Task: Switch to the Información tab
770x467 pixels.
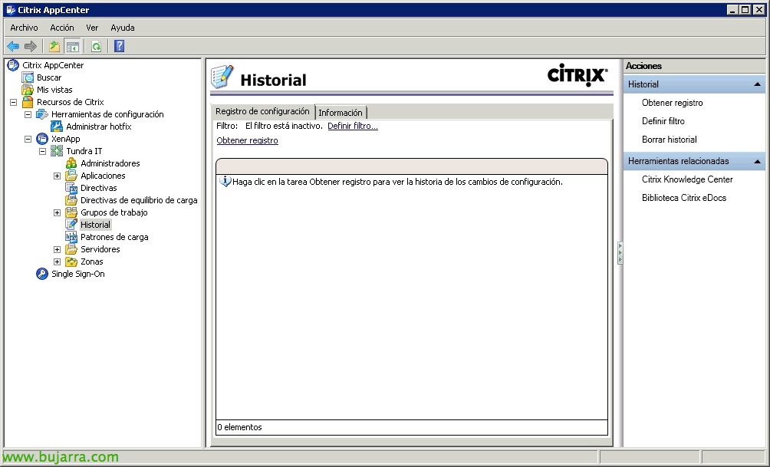Action: [x=341, y=113]
